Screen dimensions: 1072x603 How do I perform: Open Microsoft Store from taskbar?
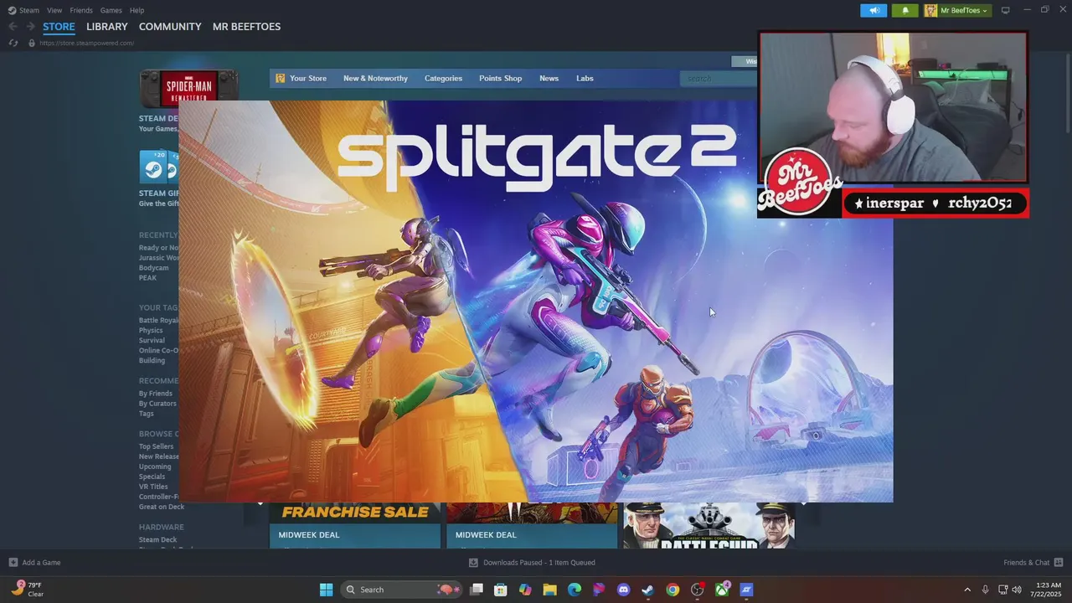[x=501, y=590]
